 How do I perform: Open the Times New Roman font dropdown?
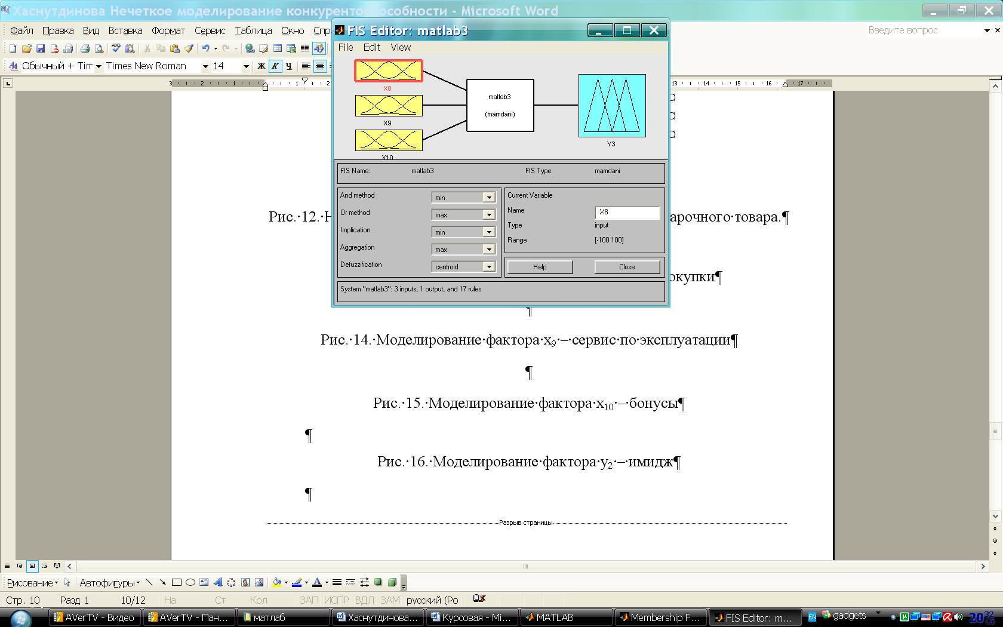point(205,66)
